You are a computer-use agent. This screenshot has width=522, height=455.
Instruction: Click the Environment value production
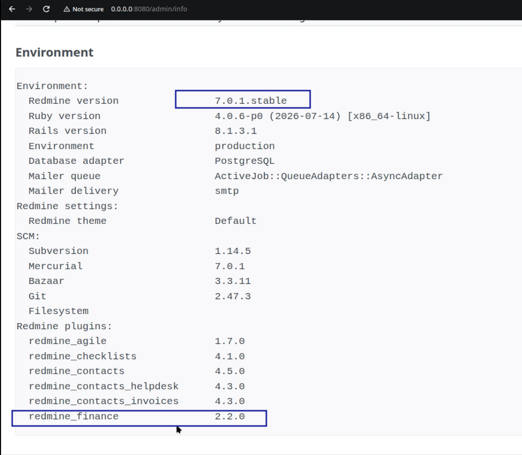[x=245, y=146]
